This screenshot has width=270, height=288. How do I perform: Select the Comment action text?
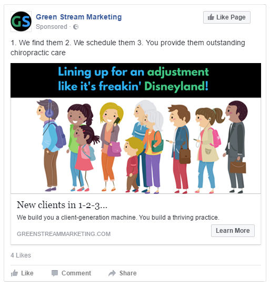pyautogui.click(x=76, y=273)
